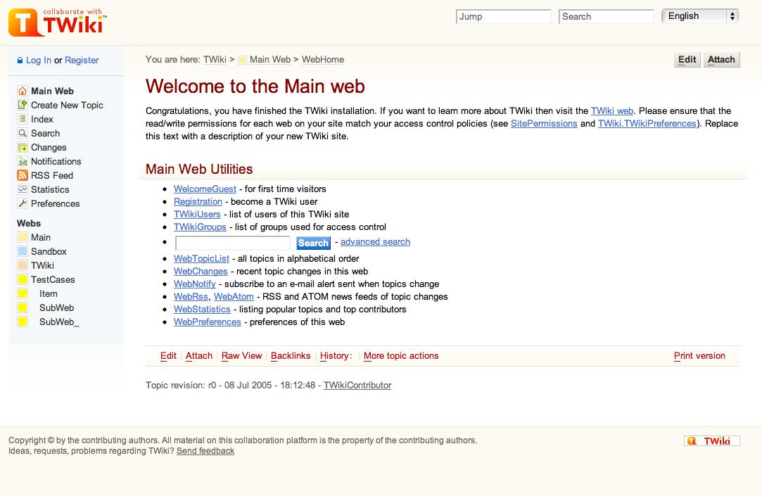Viewport: 762px width, 496px height.
Task: Open the WelcomeGuest link
Action: point(205,189)
